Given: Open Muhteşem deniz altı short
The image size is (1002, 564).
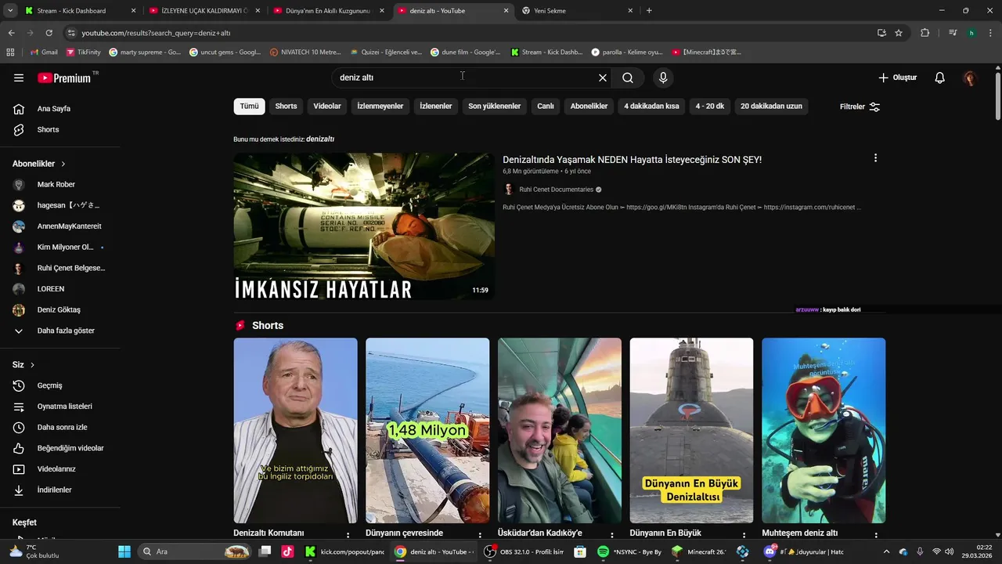Looking at the screenshot, I should (x=824, y=431).
